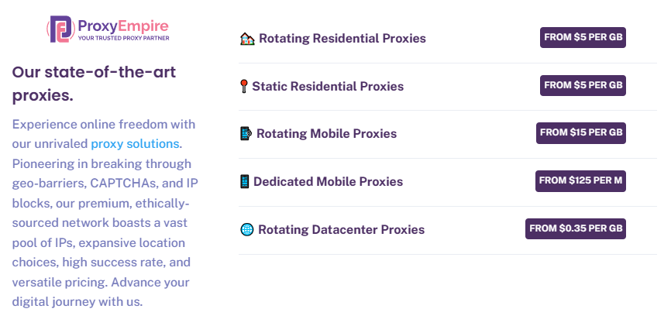Click the ProxyEmpire brand name text
This screenshot has width=671, height=326.
[x=123, y=26]
